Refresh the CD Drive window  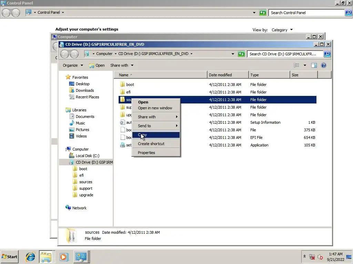241,54
